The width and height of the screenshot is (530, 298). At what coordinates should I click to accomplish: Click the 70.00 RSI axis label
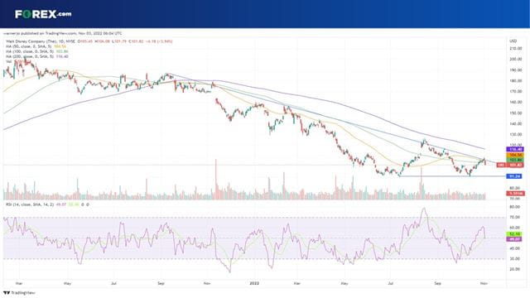[x=515, y=217]
